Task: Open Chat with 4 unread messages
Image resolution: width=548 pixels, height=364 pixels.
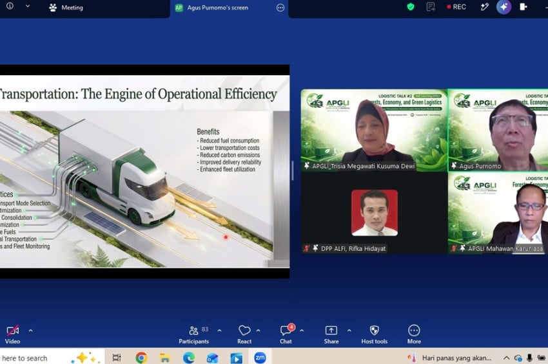Action: [x=286, y=334]
